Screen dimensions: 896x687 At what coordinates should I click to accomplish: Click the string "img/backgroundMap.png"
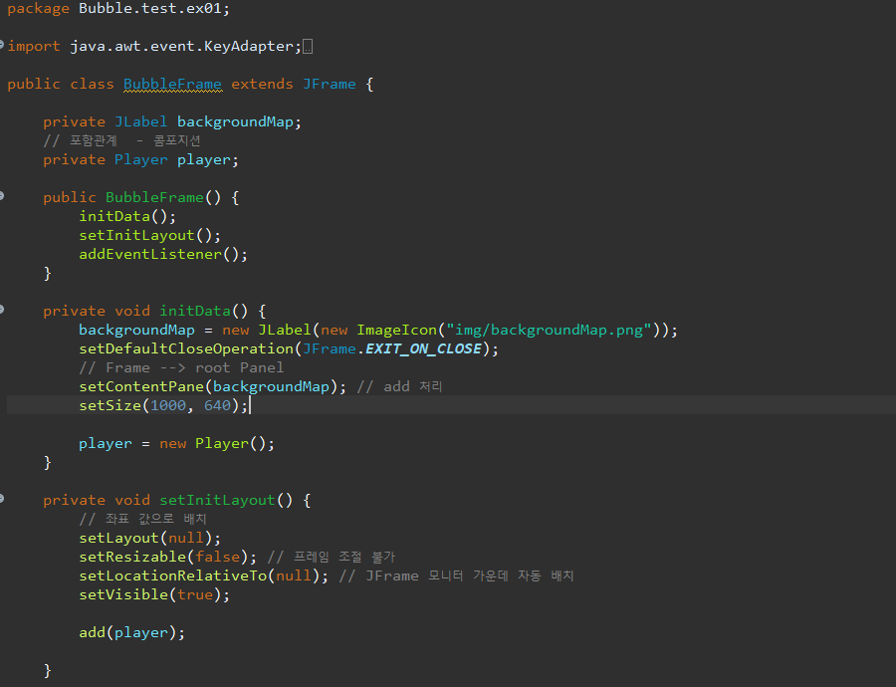[x=550, y=331]
